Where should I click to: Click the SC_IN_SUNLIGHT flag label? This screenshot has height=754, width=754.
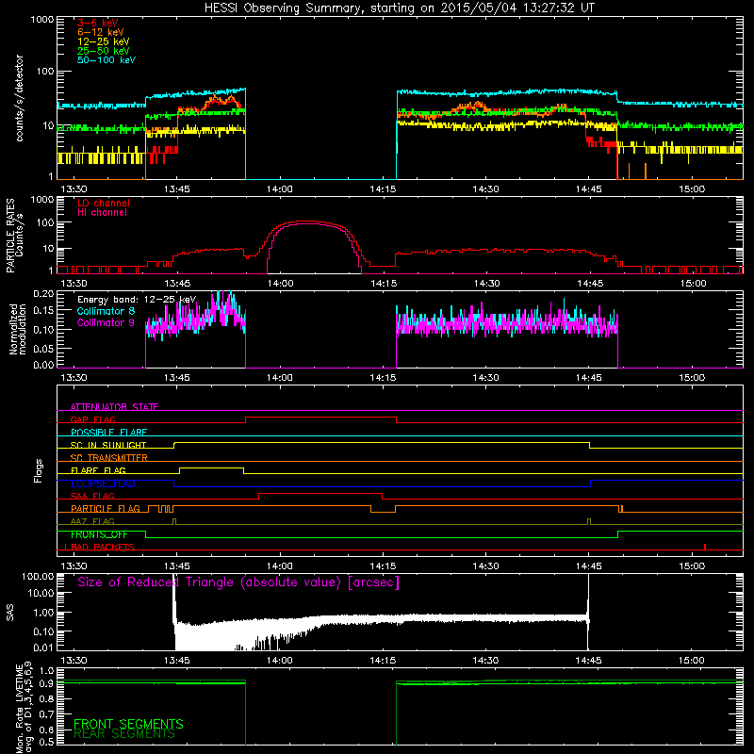108,445
